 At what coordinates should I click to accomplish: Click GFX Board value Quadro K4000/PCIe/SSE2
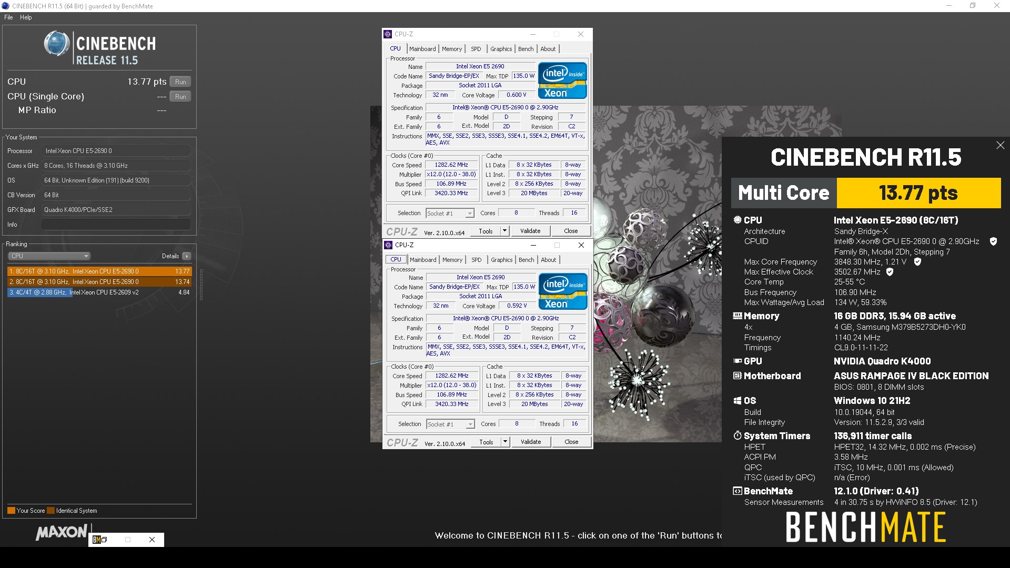(x=116, y=210)
